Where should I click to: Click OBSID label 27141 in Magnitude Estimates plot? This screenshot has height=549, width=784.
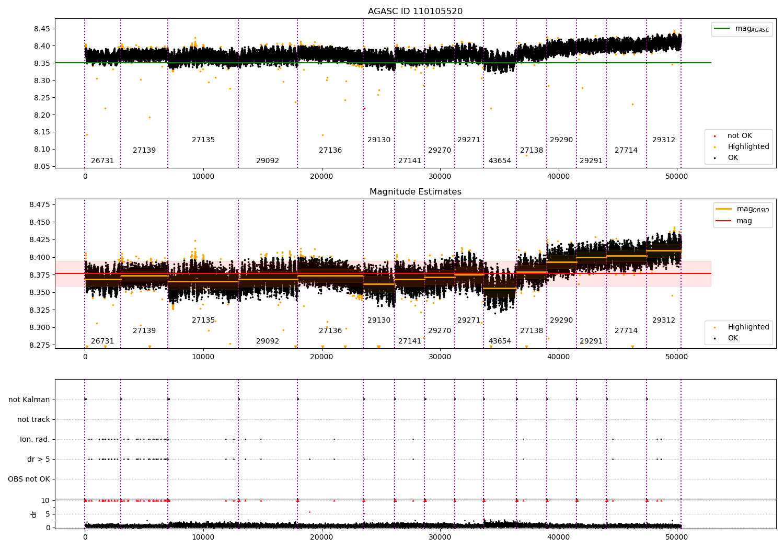[410, 341]
